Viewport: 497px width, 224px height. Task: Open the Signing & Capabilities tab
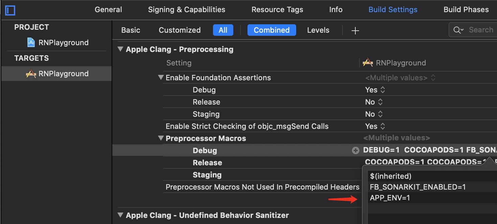pyautogui.click(x=187, y=10)
